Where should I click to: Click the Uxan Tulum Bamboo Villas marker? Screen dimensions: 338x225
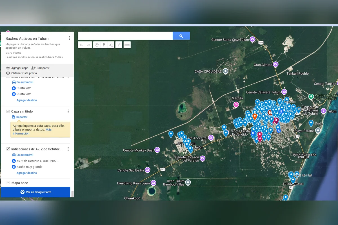[x=188, y=182]
